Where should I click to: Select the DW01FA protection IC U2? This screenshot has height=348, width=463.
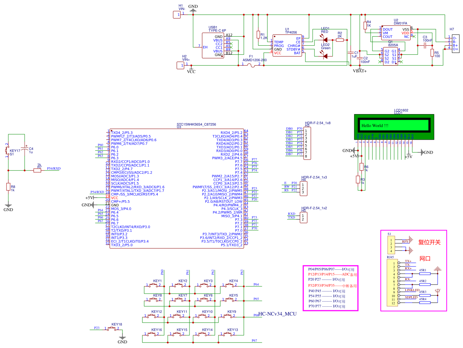(x=396, y=33)
